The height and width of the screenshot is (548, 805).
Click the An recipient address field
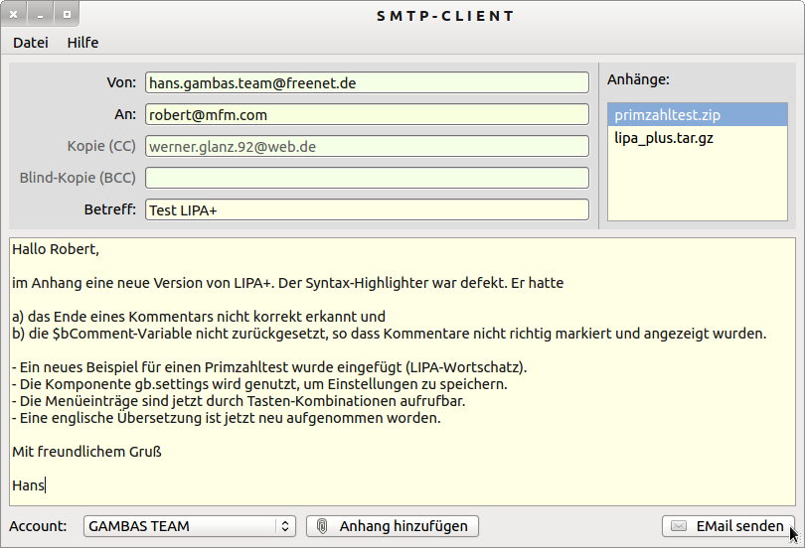pos(367,115)
